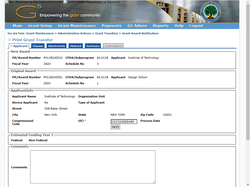Switch to the Attachments tab
Image resolution: width=250 pixels, height=187 pixels.
[x=56, y=46]
